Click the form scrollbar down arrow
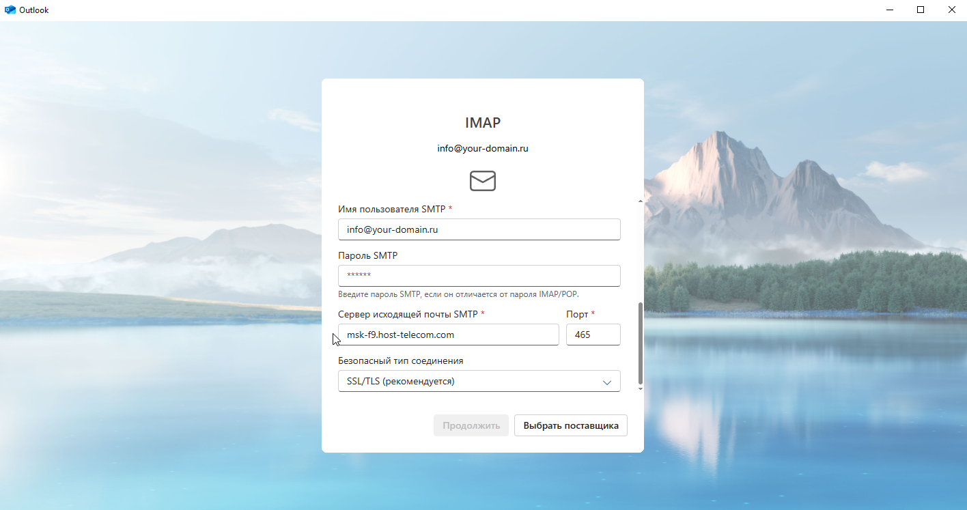This screenshot has width=967, height=510. click(x=641, y=388)
